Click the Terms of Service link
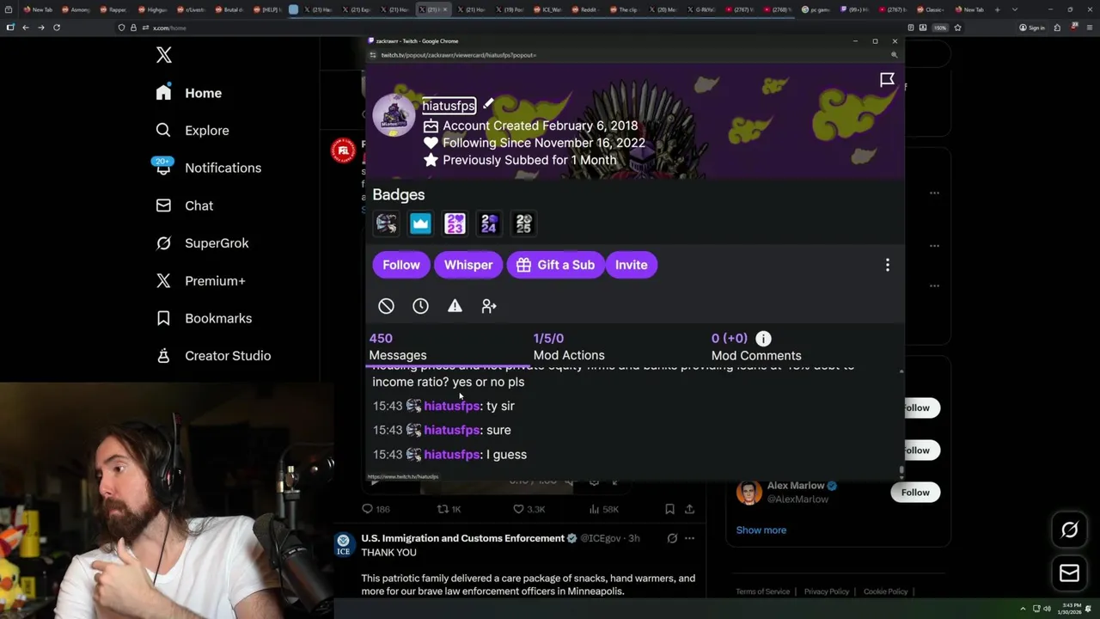1100x619 pixels. tap(762, 591)
